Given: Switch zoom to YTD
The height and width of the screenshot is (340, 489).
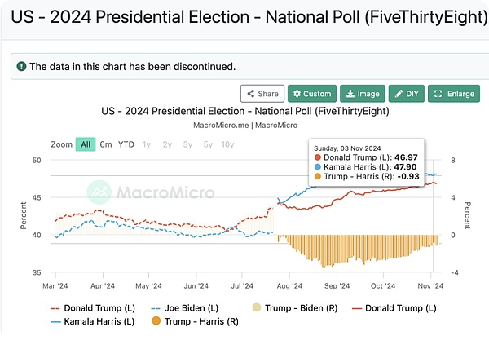Looking at the screenshot, I should coord(126,144).
